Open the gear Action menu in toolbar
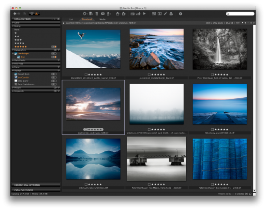This screenshot has width=266, height=210. coord(85,14)
